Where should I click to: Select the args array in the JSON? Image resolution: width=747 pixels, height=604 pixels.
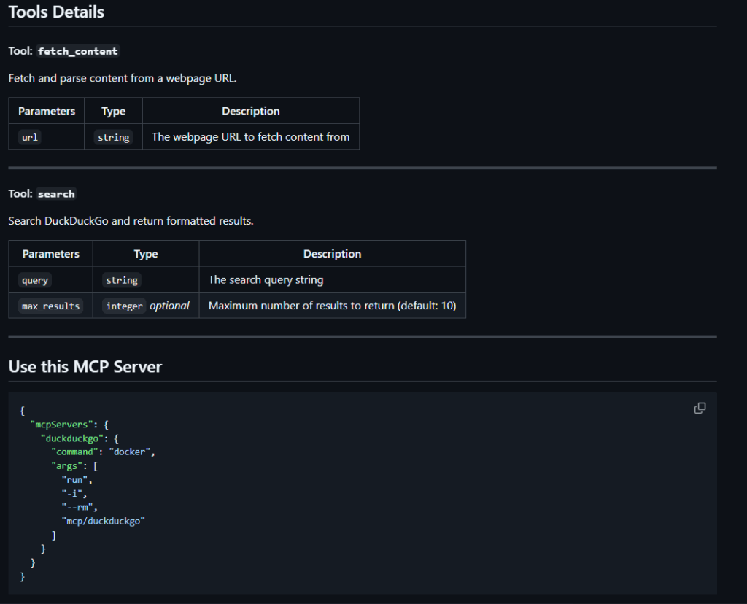66,465
